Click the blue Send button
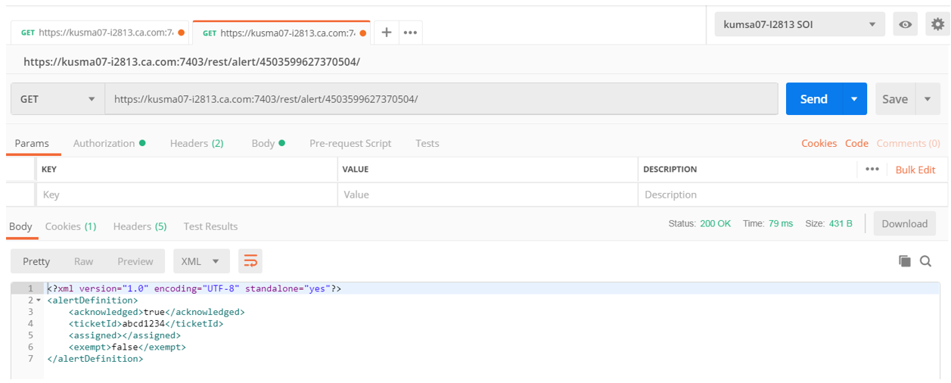 813,99
